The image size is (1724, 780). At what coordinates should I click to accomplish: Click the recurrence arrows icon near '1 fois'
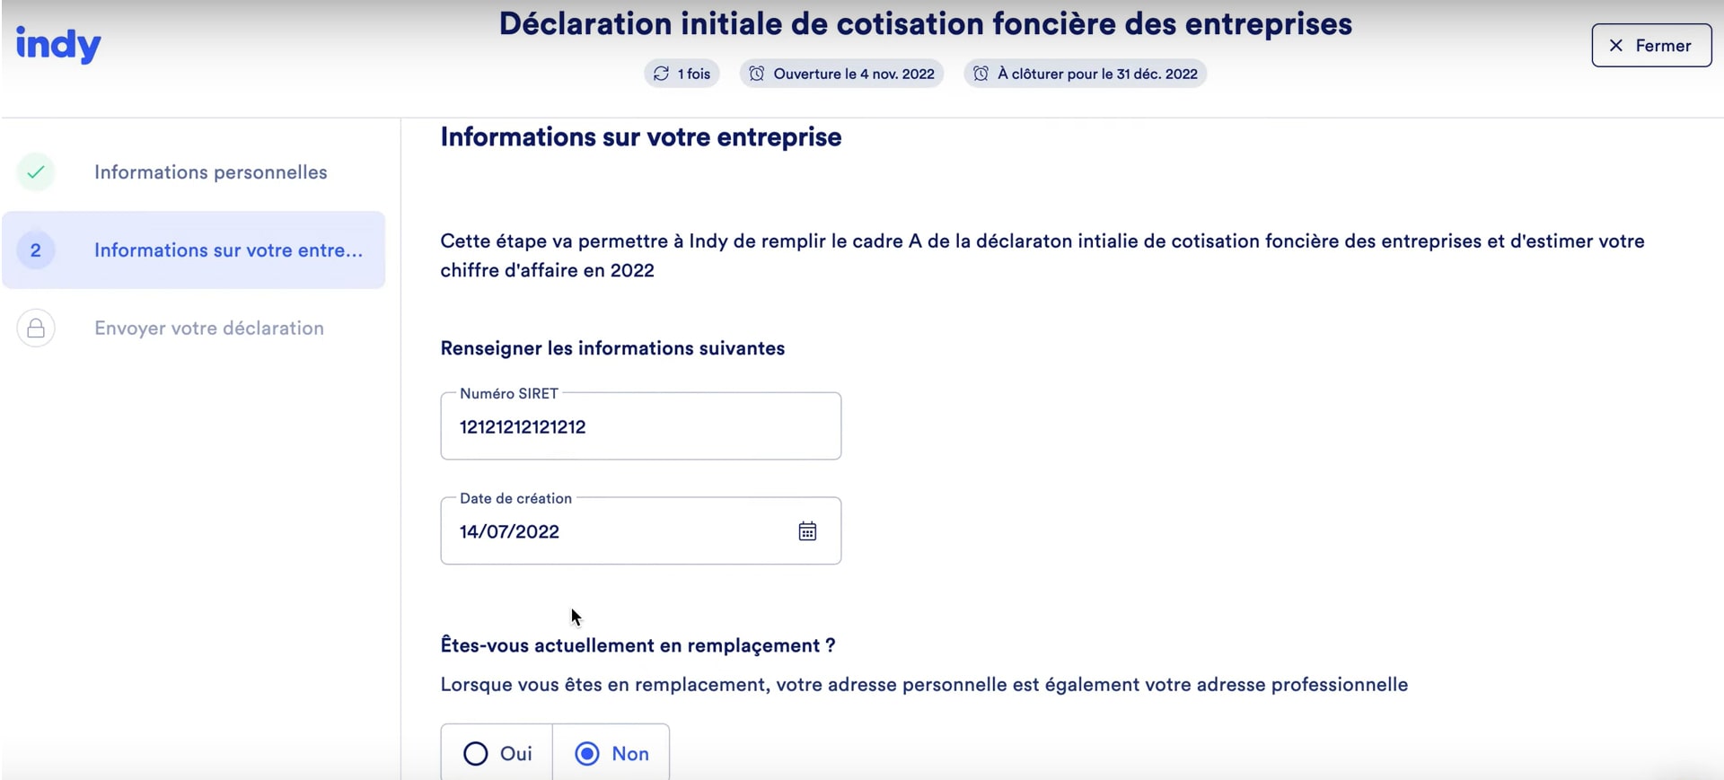662,74
